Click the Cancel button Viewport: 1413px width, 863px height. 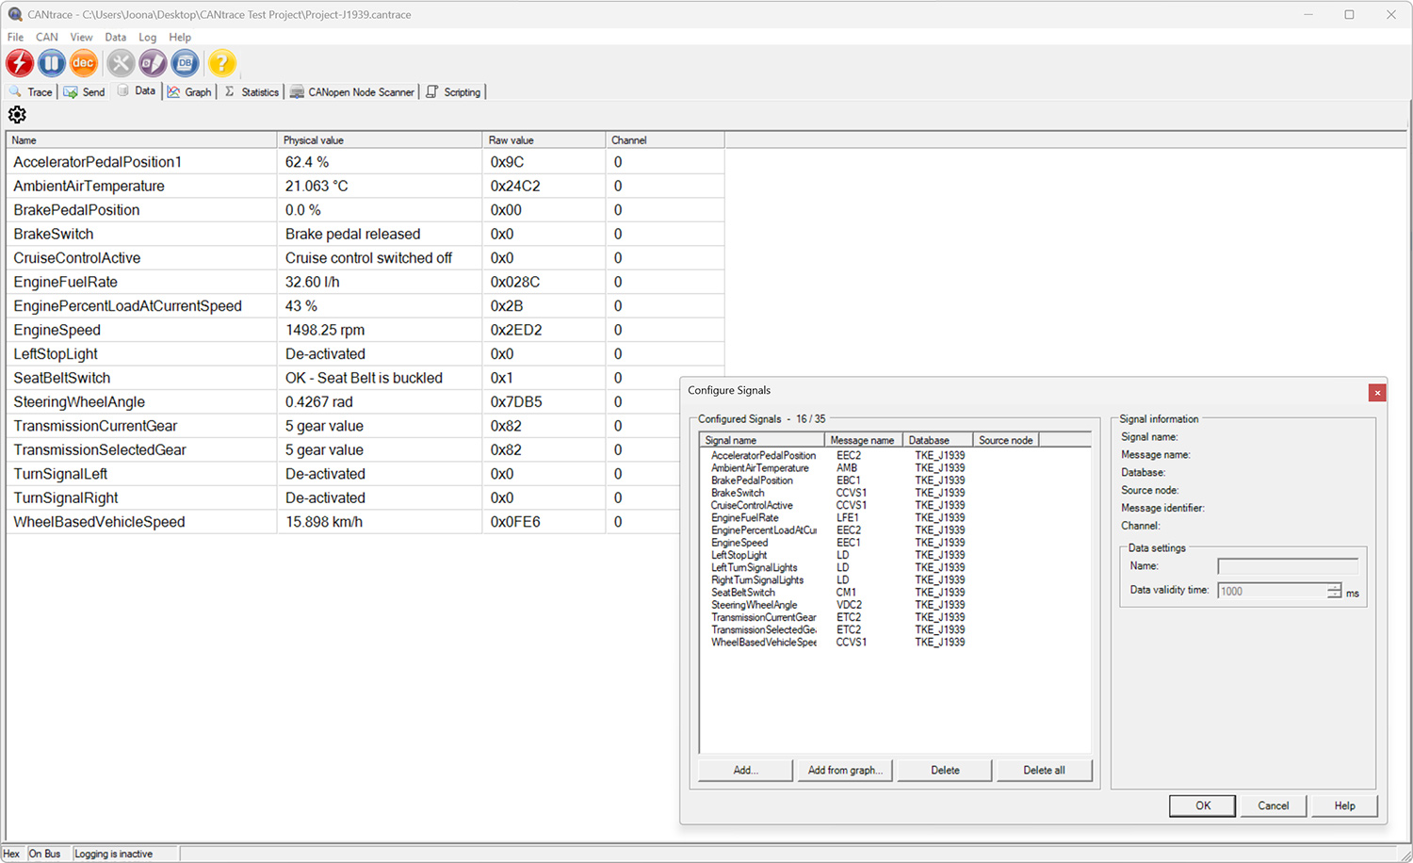[1273, 806]
